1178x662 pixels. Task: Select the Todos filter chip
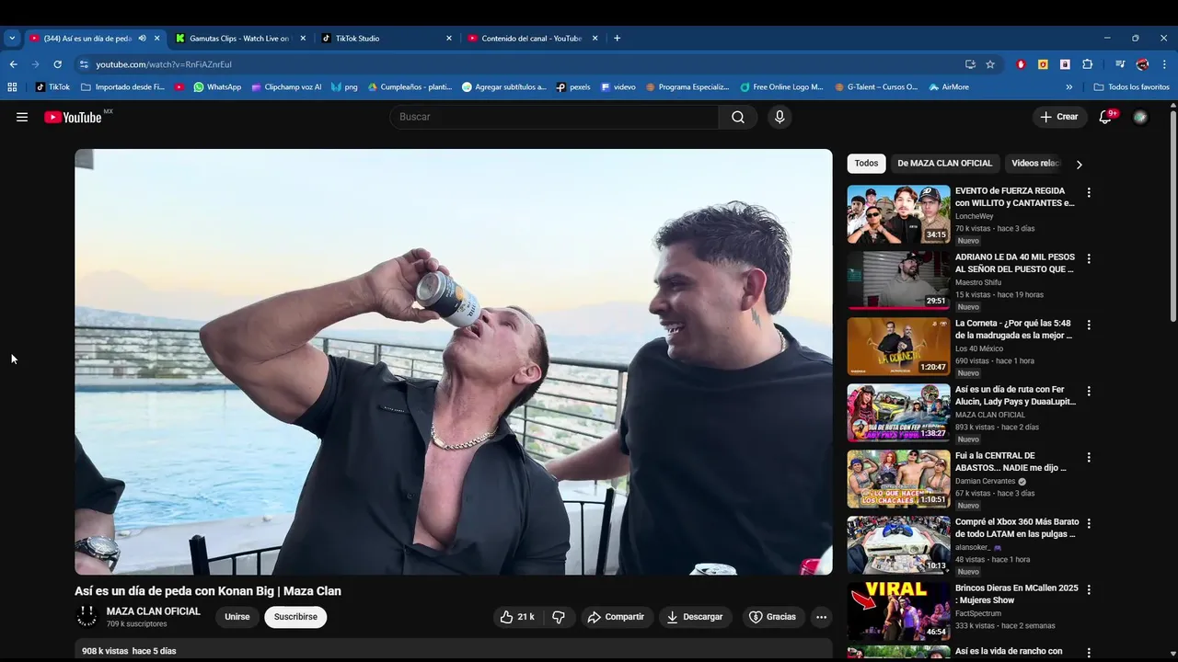866,164
